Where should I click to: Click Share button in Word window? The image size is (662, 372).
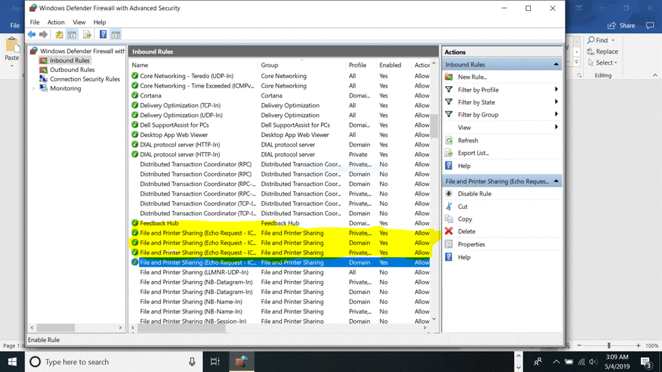click(621, 26)
